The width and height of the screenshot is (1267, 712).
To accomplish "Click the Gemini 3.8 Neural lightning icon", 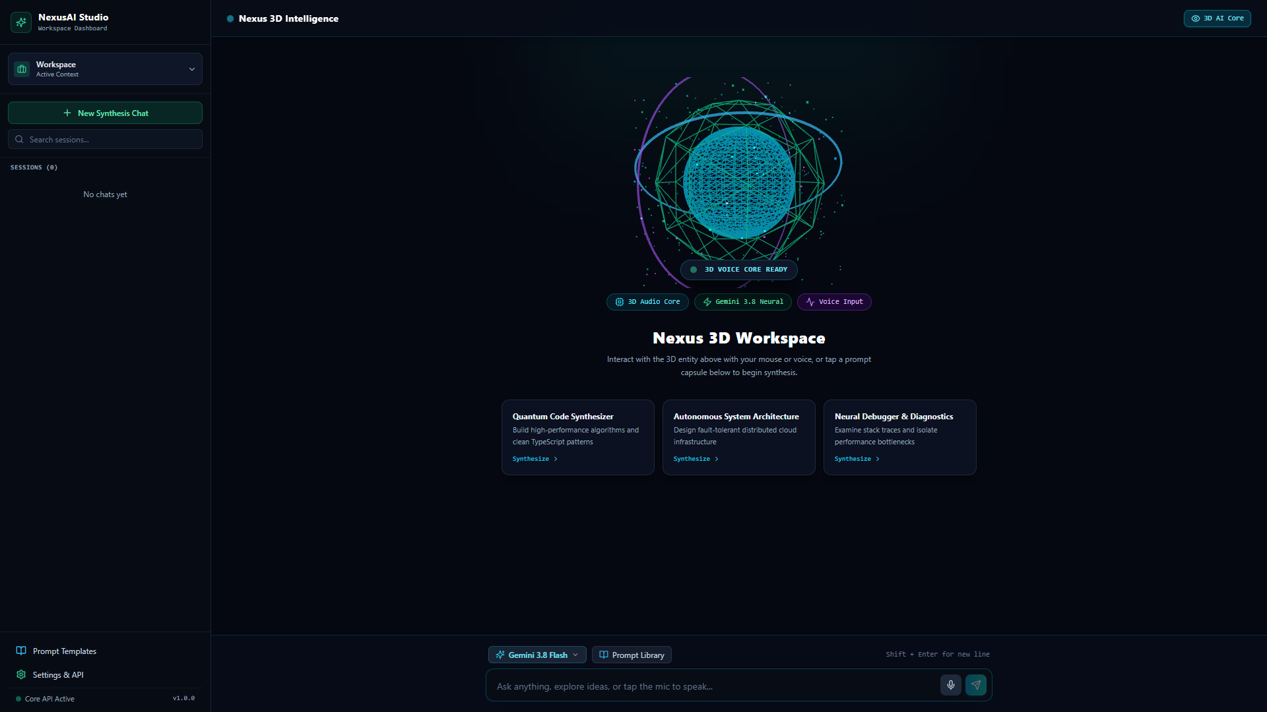I will 707,302.
